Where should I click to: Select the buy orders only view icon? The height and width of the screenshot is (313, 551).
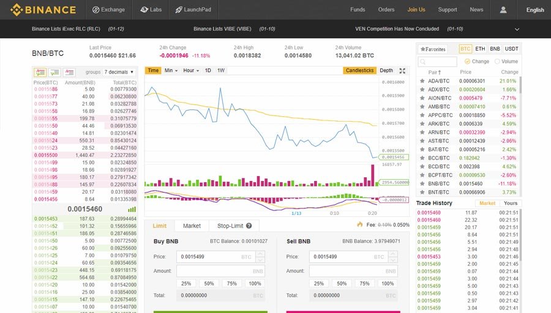click(54, 72)
